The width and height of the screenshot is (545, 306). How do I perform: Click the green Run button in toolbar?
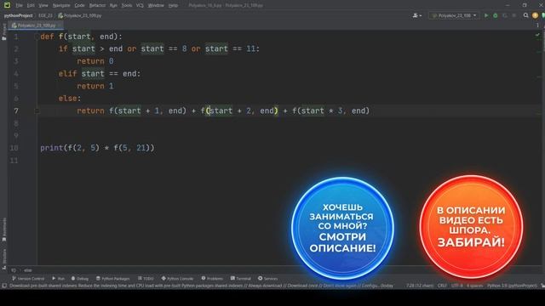tap(486, 15)
